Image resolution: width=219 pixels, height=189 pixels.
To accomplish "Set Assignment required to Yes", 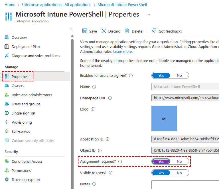I will click(x=161, y=162).
